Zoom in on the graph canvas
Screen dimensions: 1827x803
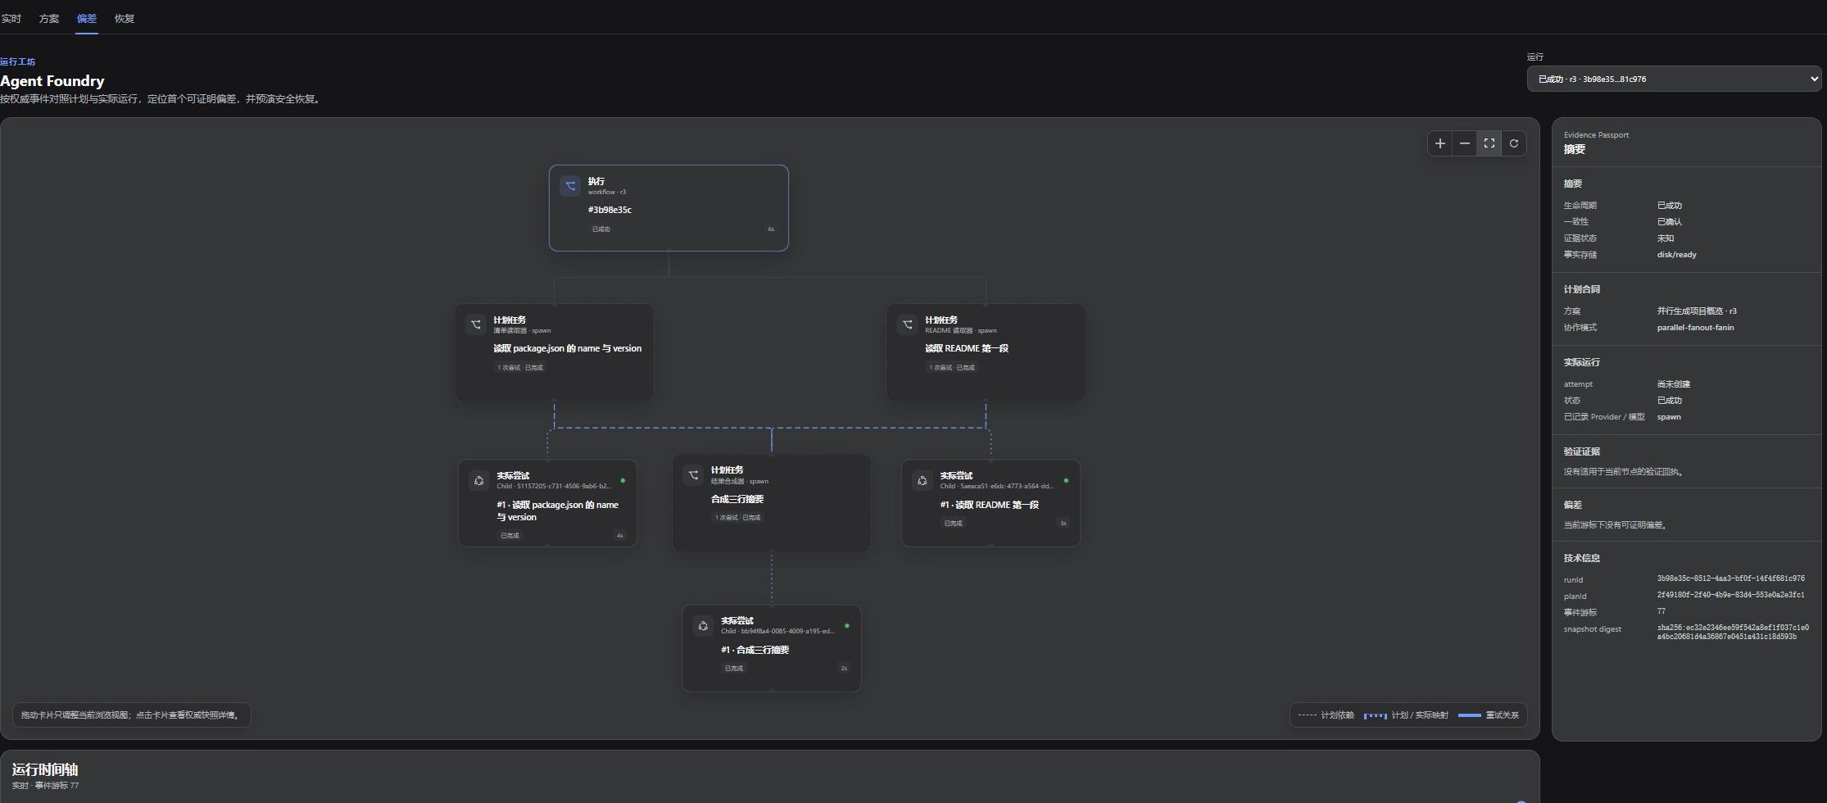1440,143
